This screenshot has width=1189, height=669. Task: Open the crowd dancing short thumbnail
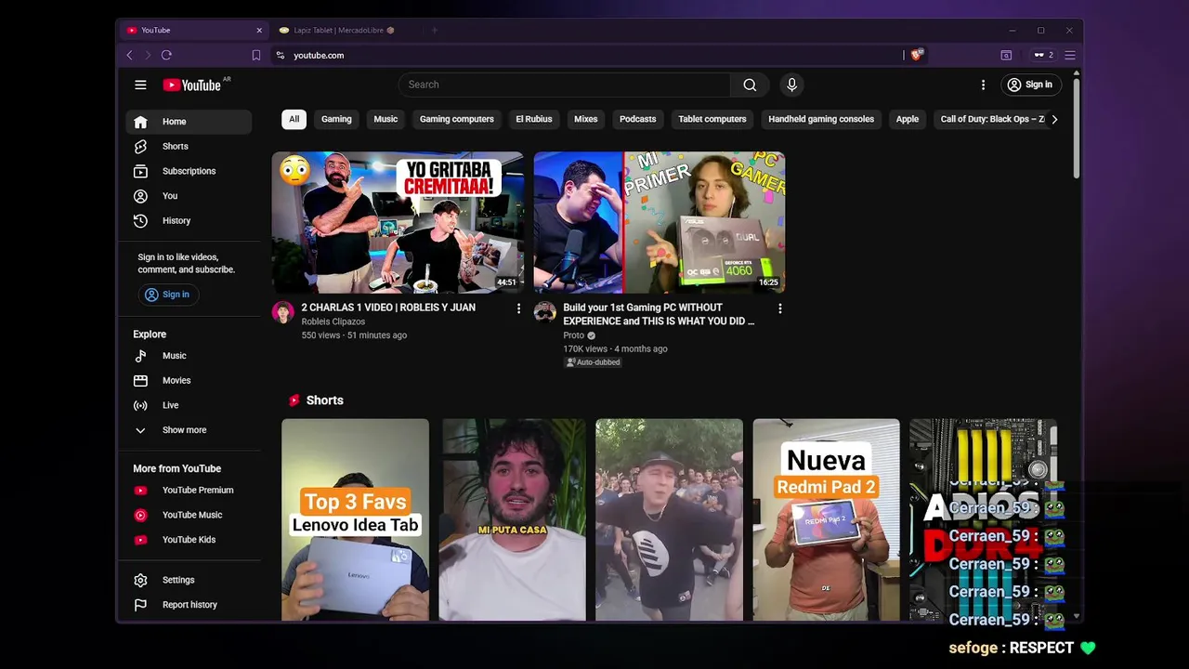click(x=670, y=519)
